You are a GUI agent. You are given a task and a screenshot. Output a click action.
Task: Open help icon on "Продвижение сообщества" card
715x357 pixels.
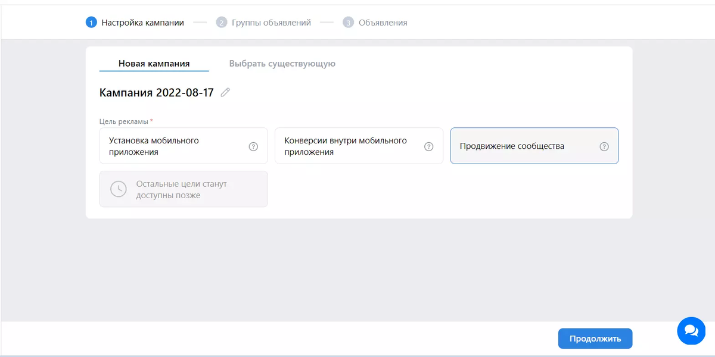tap(604, 146)
